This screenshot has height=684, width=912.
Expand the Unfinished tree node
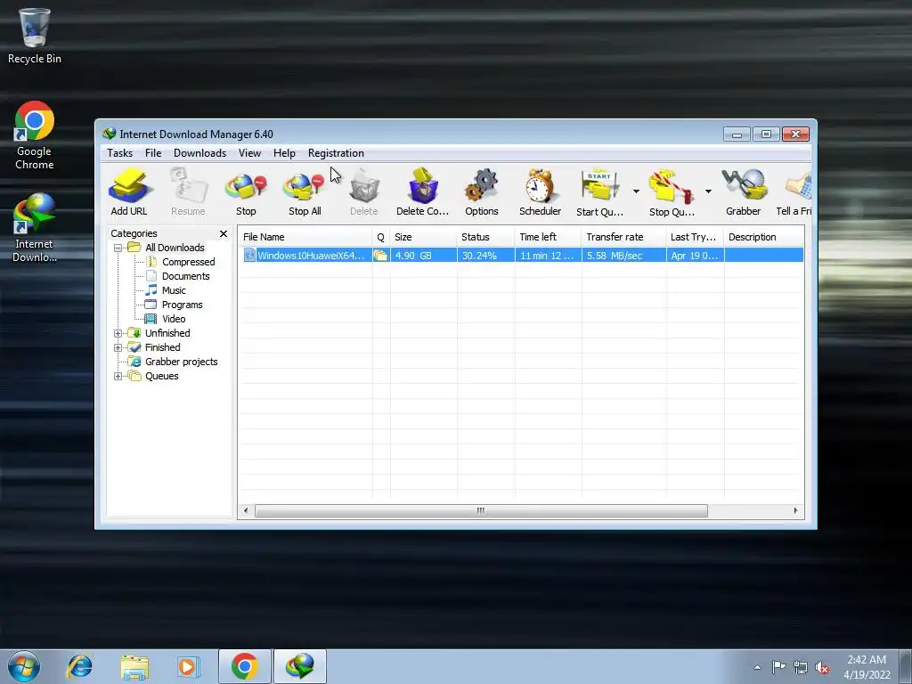(118, 333)
